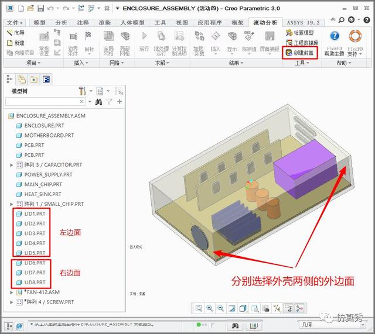Open the FloEFD 支持 support menu
Image resolution: width=375 pixels, height=334 pixels.
click(355, 43)
